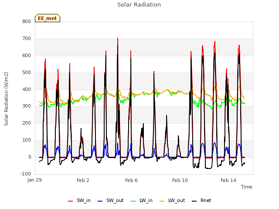Click the Jan 29 x-axis tick label
Viewport: 279px width, 209px height.
34,180
